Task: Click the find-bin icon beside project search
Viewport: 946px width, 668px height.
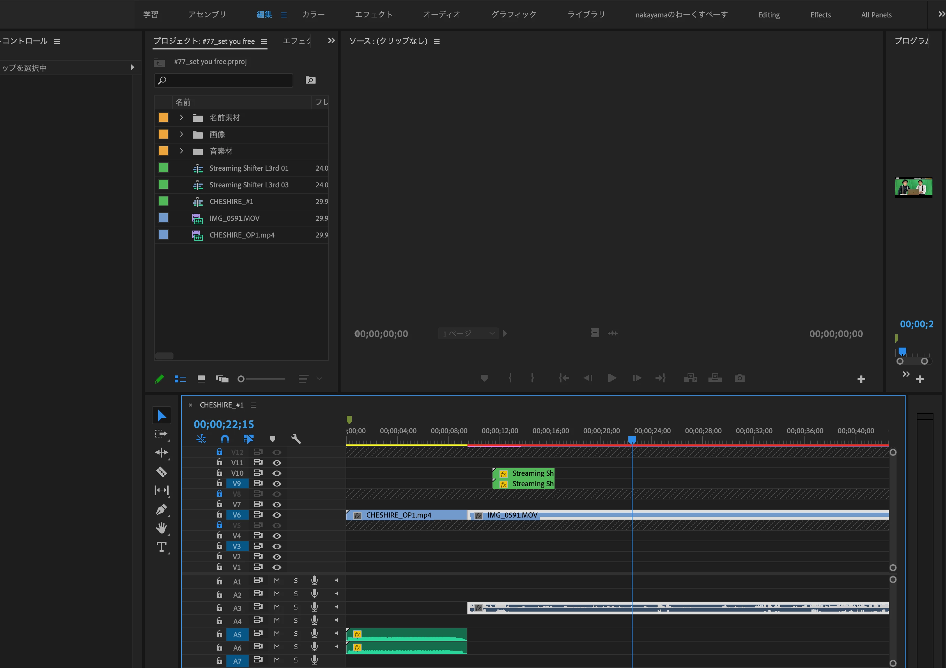Action: click(x=311, y=80)
